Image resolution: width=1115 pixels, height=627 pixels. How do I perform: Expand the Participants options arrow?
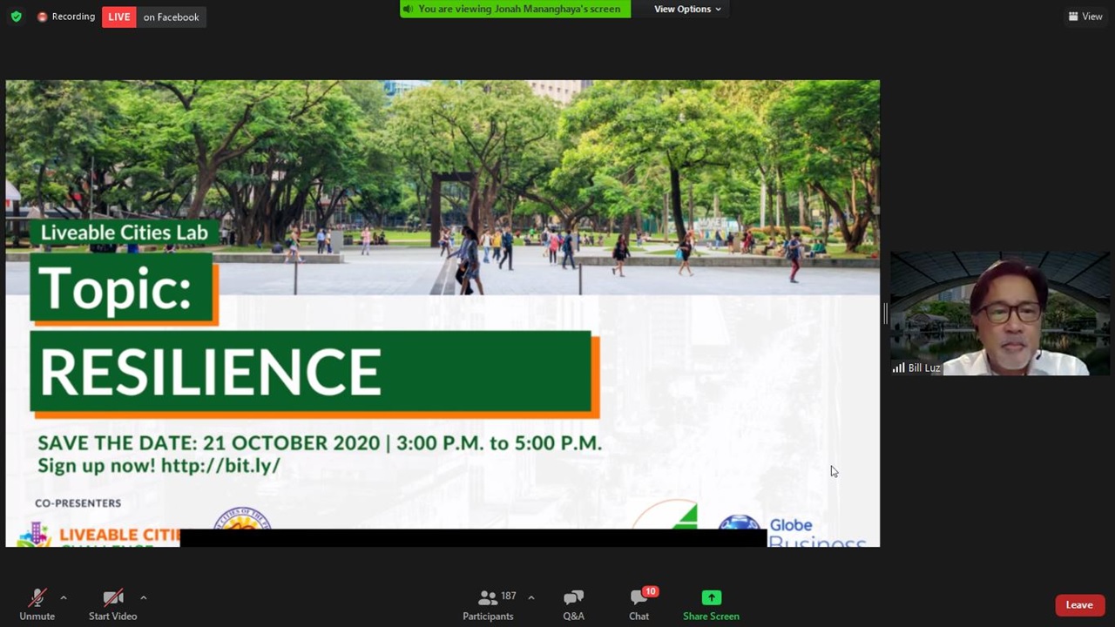[x=530, y=597]
